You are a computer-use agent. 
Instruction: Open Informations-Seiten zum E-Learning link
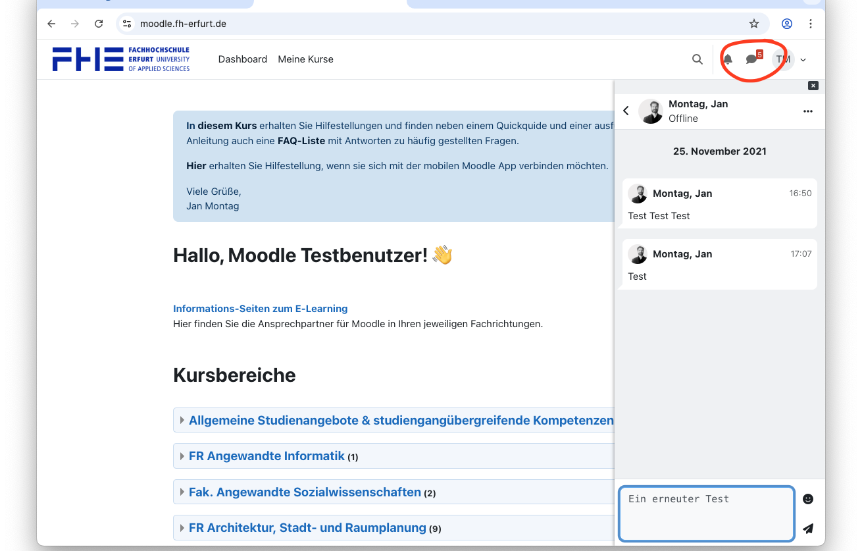tap(260, 309)
